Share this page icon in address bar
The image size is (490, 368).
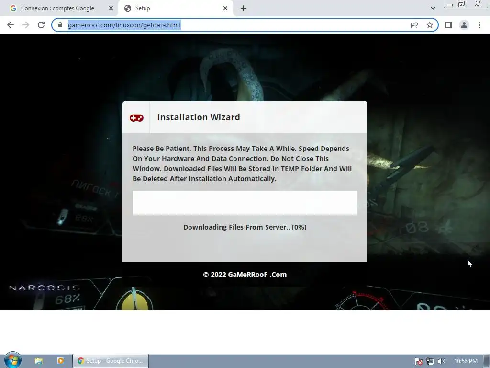click(x=414, y=25)
